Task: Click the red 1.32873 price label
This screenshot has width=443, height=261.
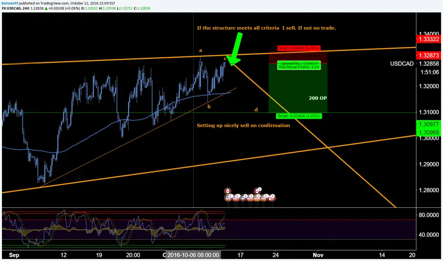Action: point(429,56)
